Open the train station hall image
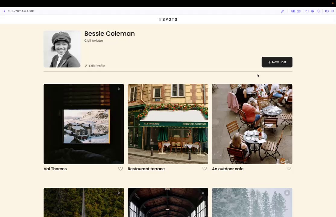The image size is (336, 217). (168, 203)
